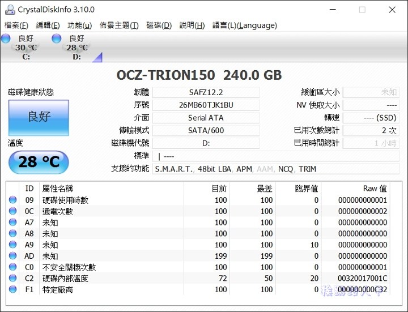Click status orb for attribute F1
Image resolution: width=408 pixels, height=312 pixels.
[12, 289]
